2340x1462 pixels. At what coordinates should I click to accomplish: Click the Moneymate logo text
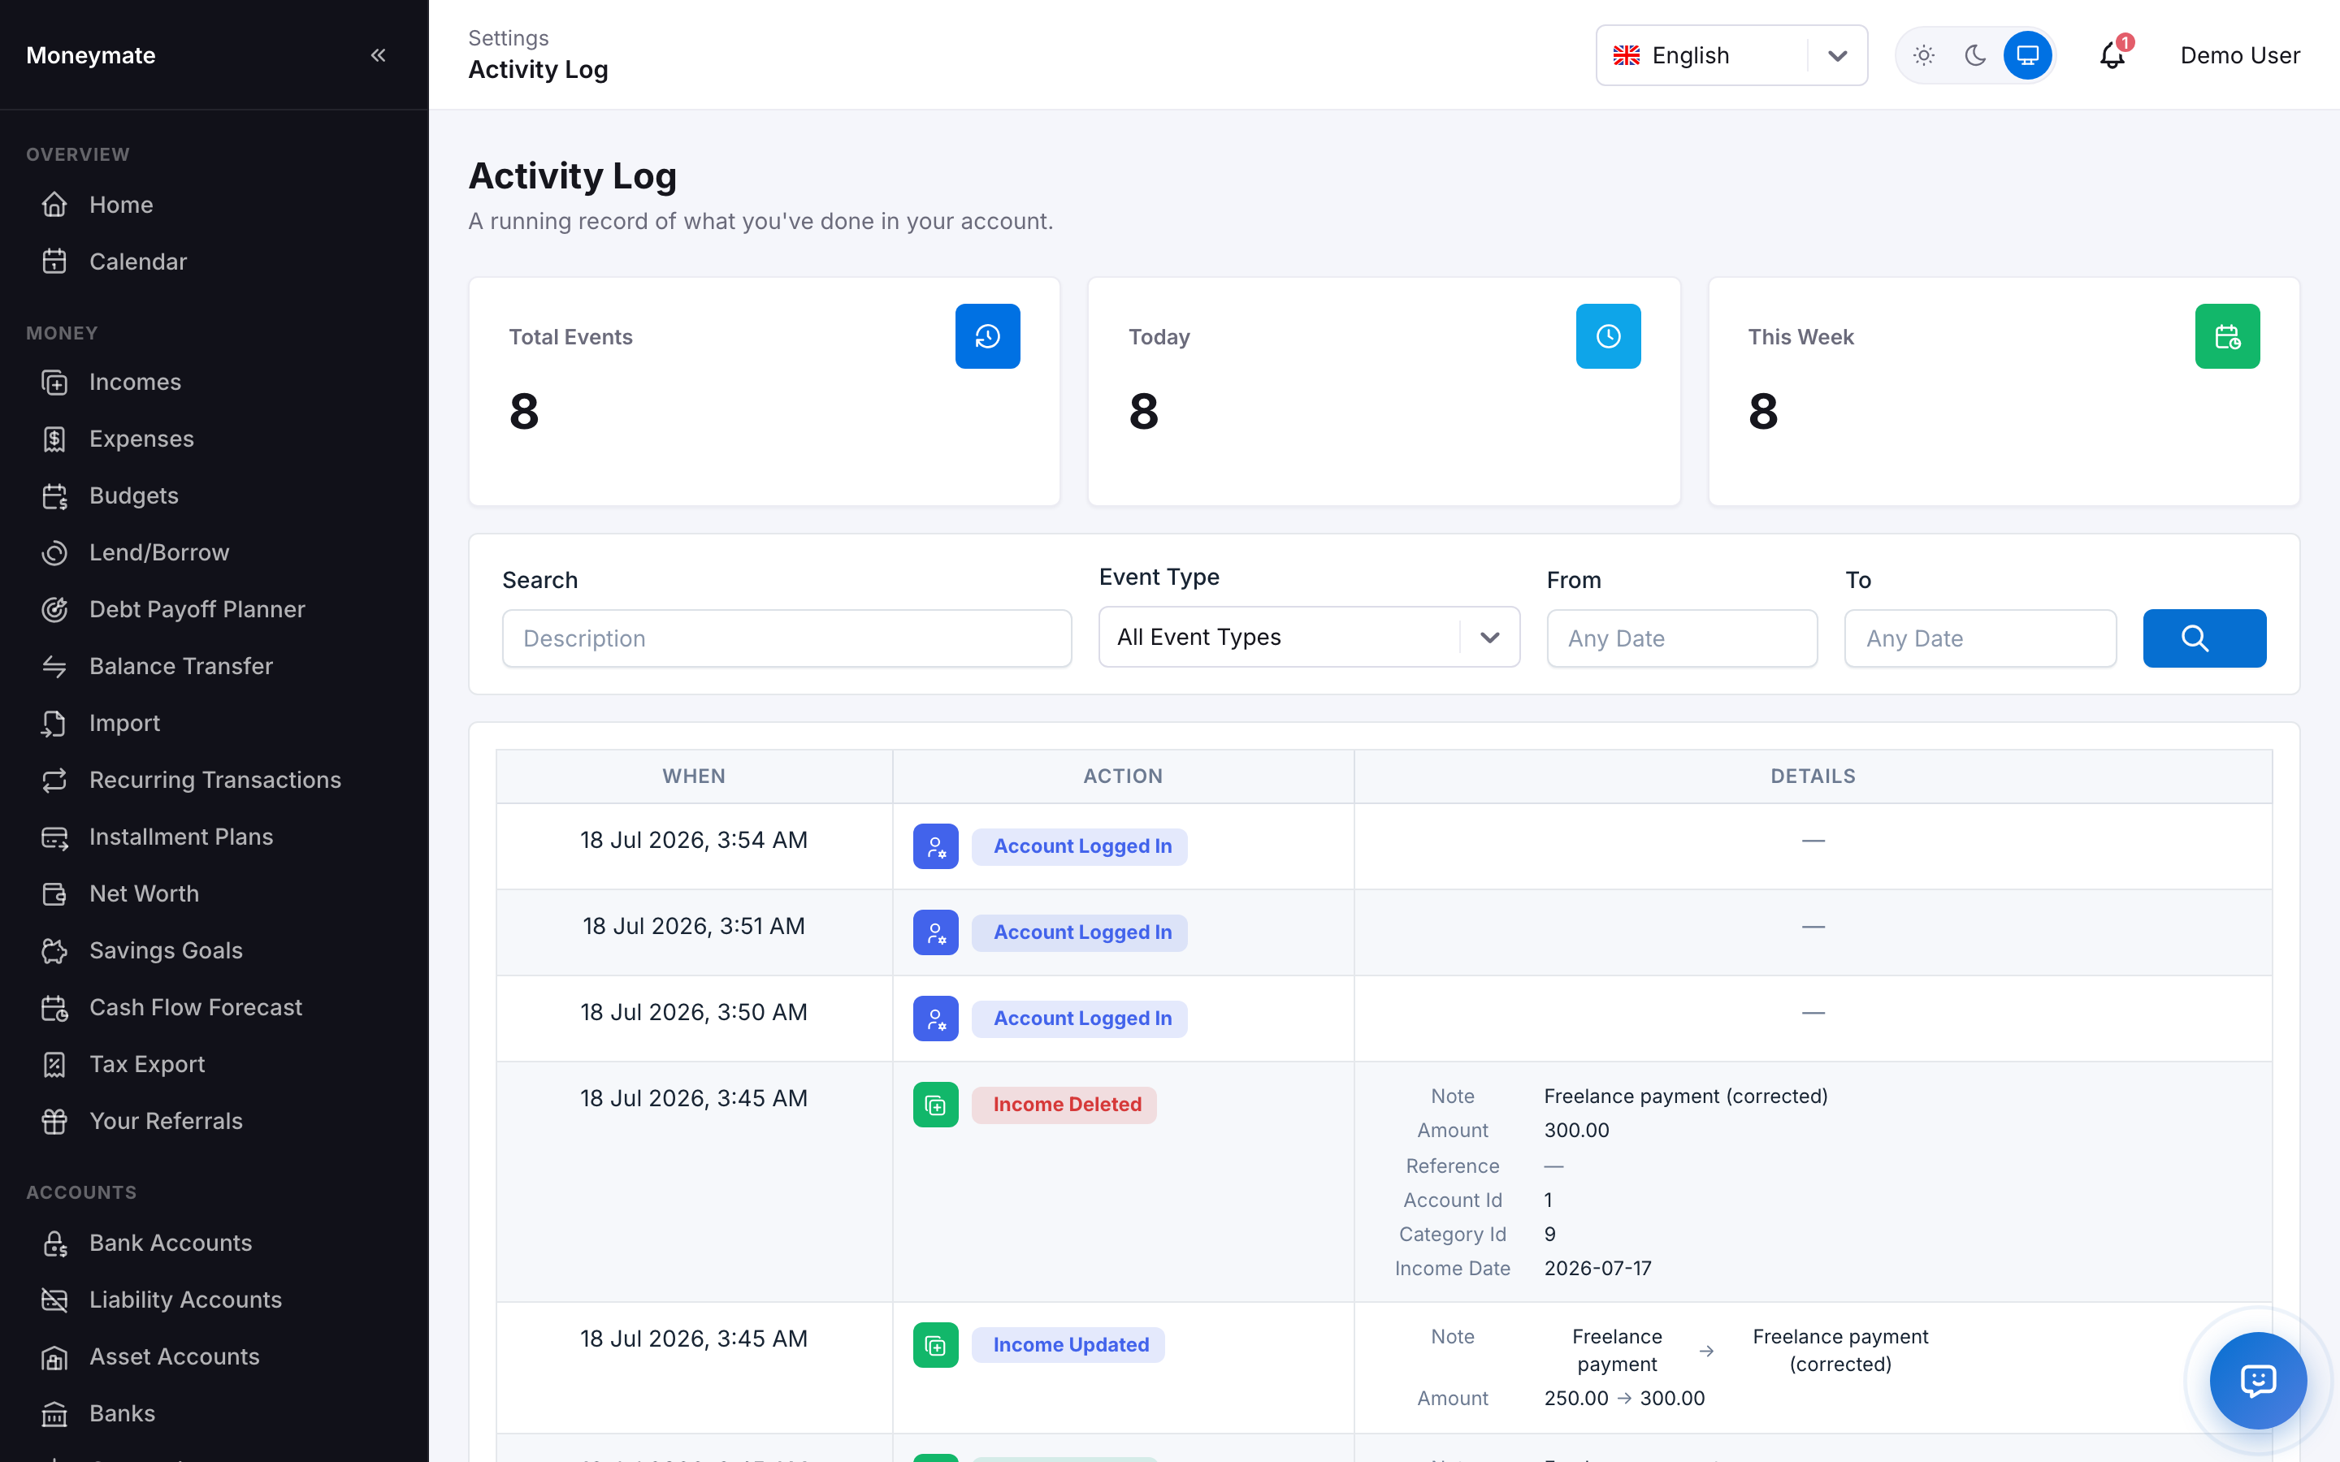point(91,55)
